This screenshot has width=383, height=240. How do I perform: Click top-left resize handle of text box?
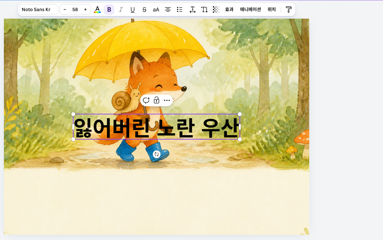73,114
